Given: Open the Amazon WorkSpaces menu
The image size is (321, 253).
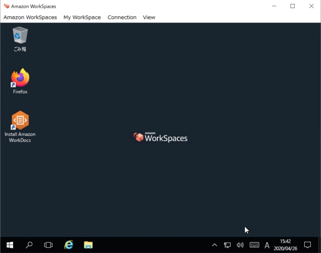Looking at the screenshot, I should point(30,18).
